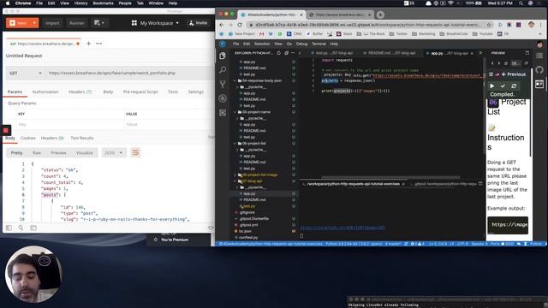Open the Postman Authorization tab

(45, 92)
